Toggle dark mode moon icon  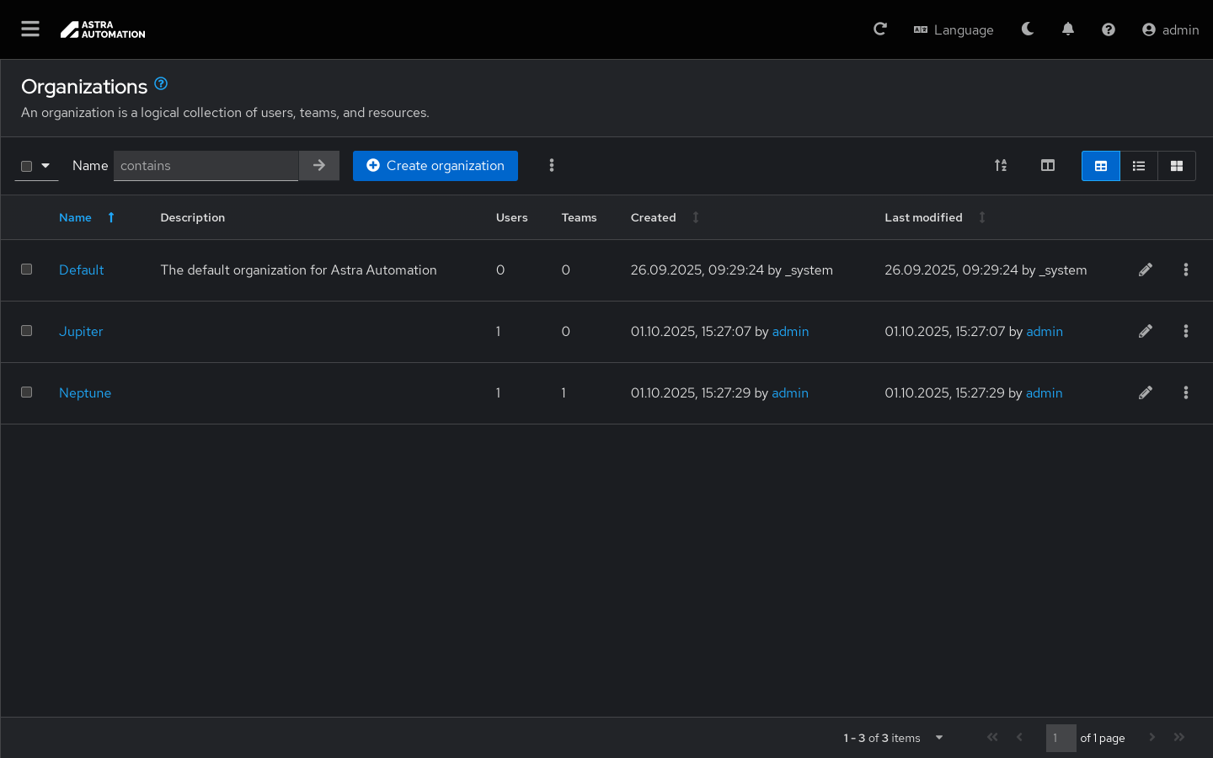1028,29
